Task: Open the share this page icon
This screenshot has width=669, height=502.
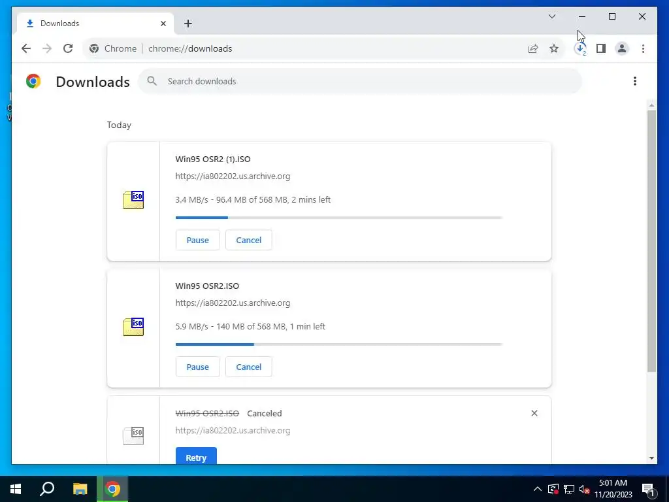Action: (x=533, y=48)
